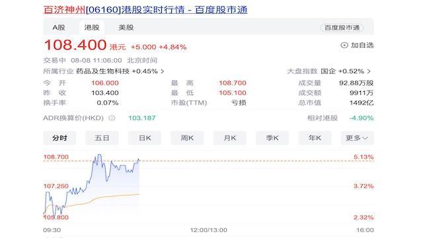Click the latest point of intraday price line
The width and height of the screenshot is (423, 238).
pyautogui.click(x=139, y=161)
